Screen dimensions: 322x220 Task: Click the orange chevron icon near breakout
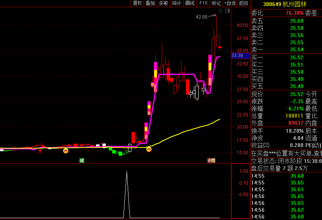[149, 149]
